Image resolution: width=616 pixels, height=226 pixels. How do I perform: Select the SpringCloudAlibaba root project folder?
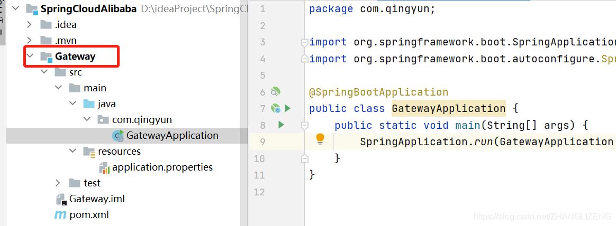[x=89, y=9]
